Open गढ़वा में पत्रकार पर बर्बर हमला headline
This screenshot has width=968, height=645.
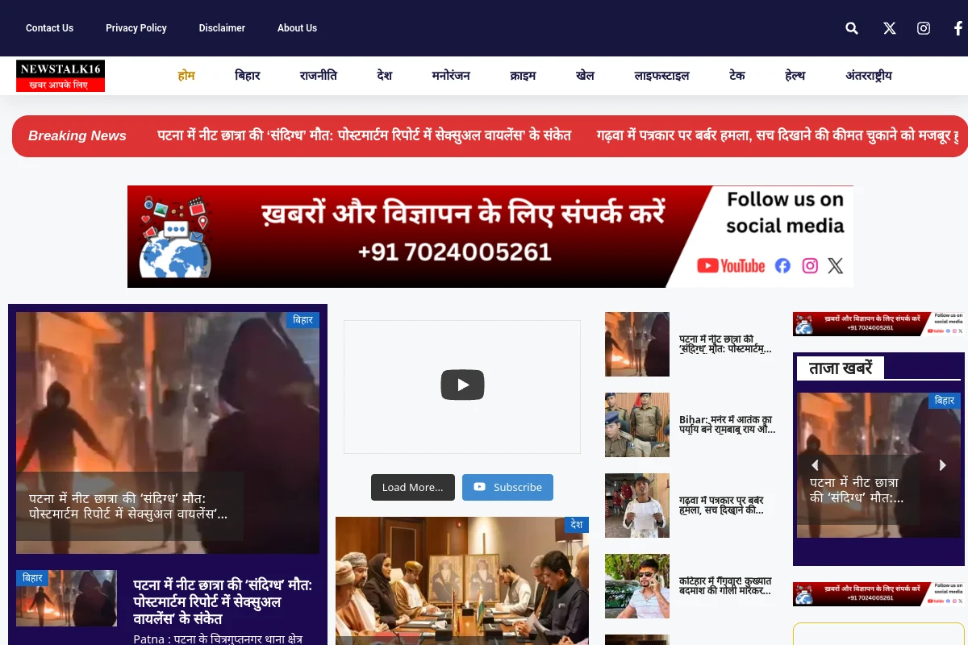point(722,506)
